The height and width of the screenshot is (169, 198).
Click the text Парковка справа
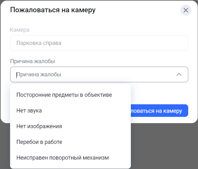[x=38, y=43]
